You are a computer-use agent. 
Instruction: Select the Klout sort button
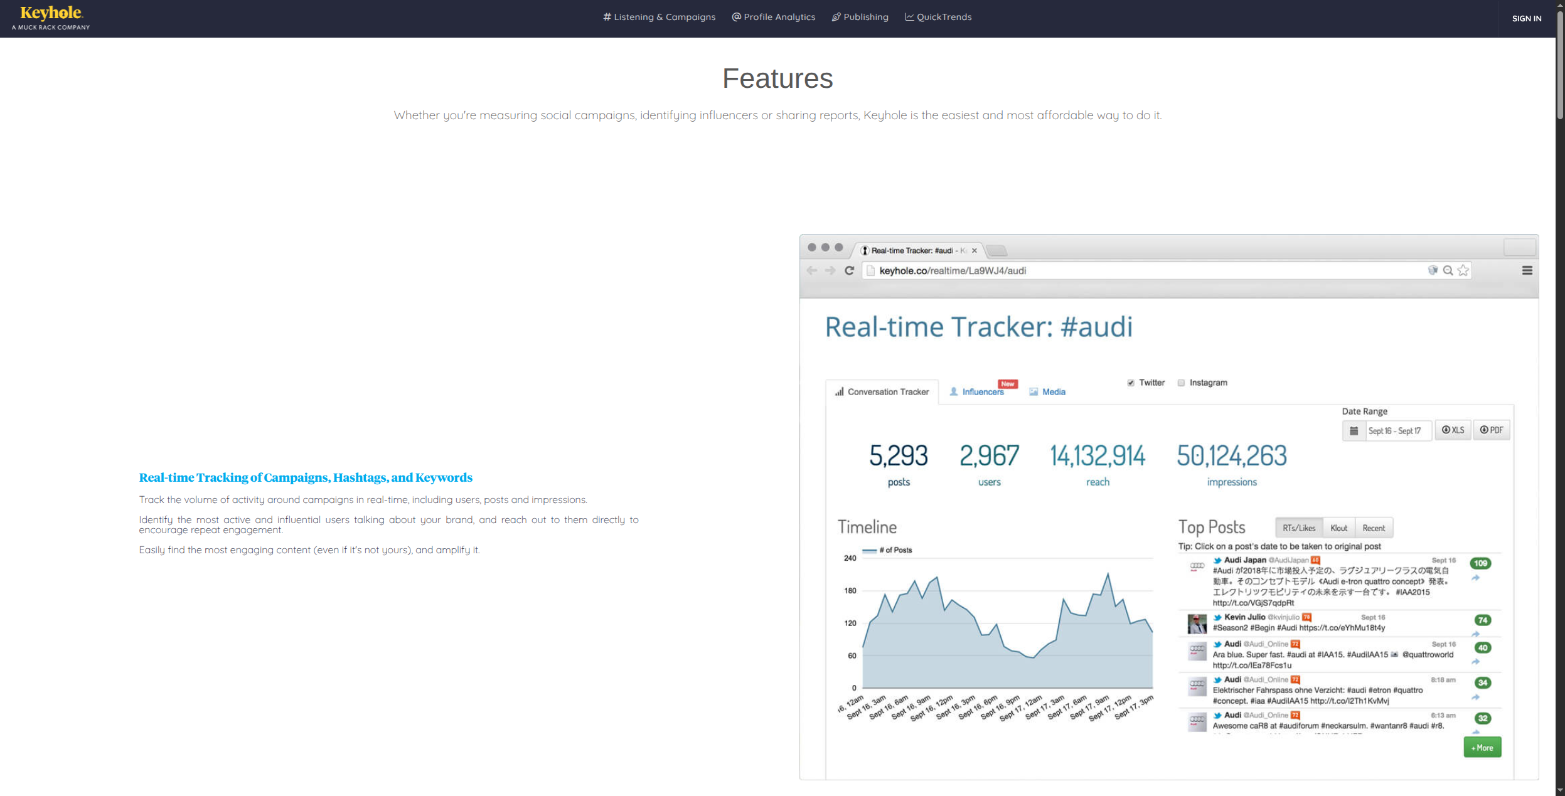1338,528
